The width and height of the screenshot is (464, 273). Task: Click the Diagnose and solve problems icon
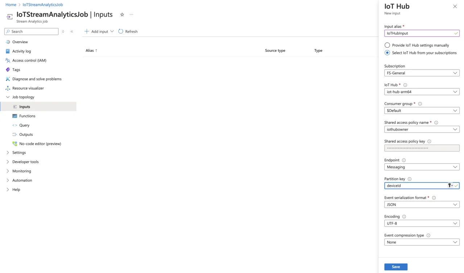coord(8,79)
